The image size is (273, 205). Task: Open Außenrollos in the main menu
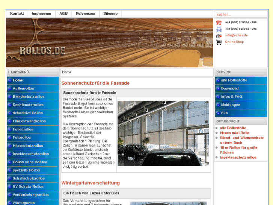pos(33,88)
